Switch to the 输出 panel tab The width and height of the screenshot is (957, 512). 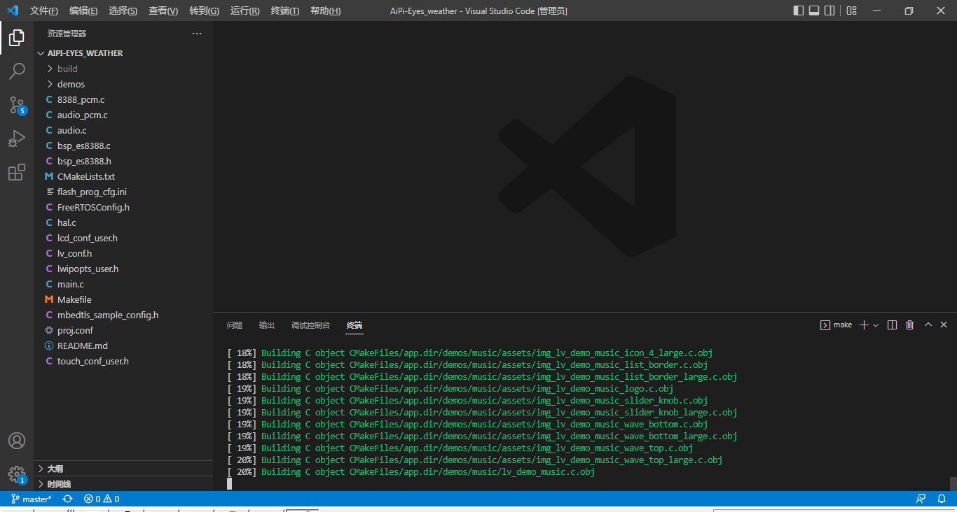[267, 325]
